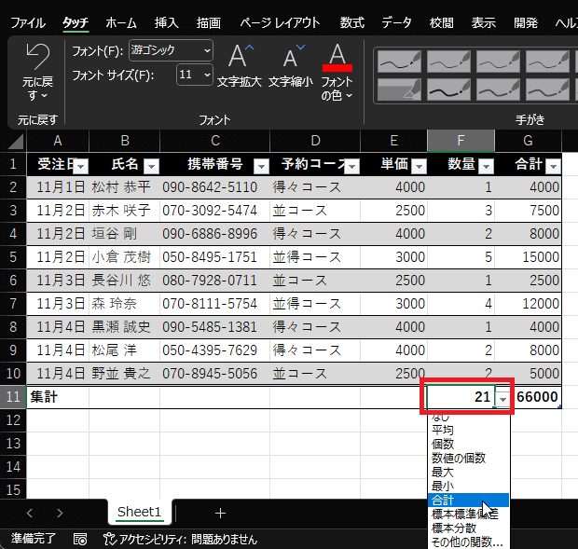The width and height of the screenshot is (578, 549).
Task: Switch to the データ ribbon tab
Action: click(396, 22)
